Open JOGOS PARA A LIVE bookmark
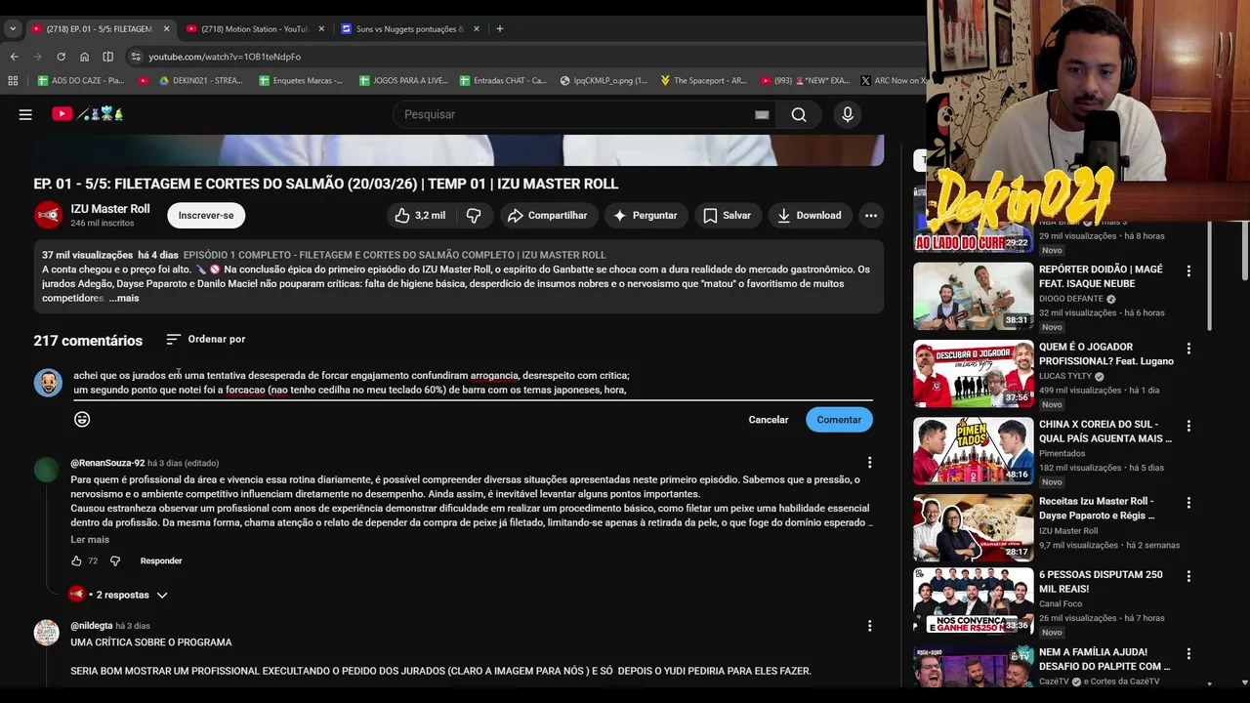 (403, 80)
